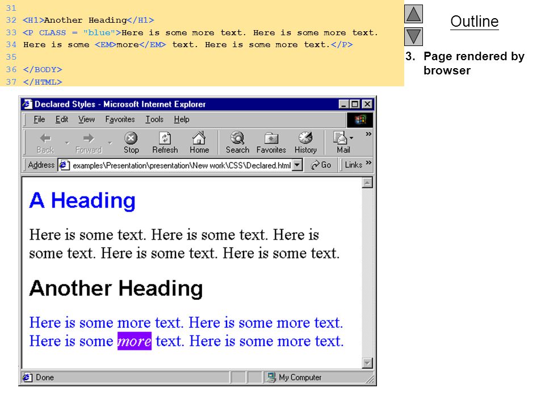Screen dimensions: 545x409
Task: Click the Done status page icon
Action: [27, 377]
